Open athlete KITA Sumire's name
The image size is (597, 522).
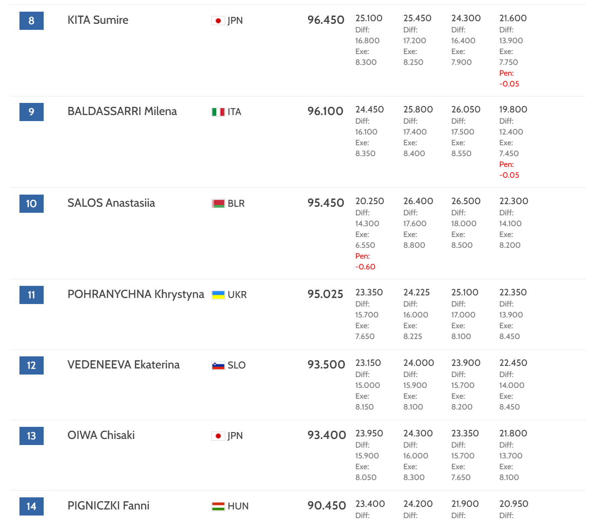tap(98, 20)
